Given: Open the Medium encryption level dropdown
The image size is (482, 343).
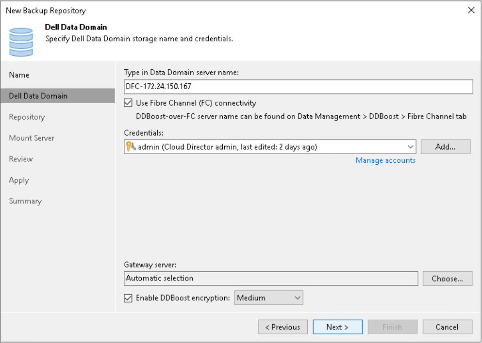Looking at the screenshot, I should tap(269, 298).
